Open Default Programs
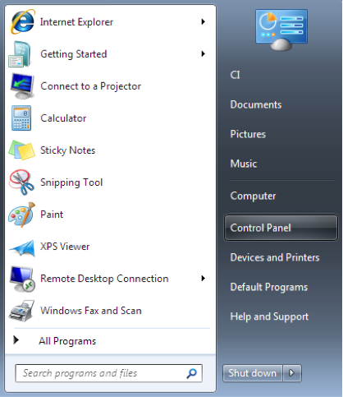The width and height of the screenshot is (343, 397). point(269,287)
